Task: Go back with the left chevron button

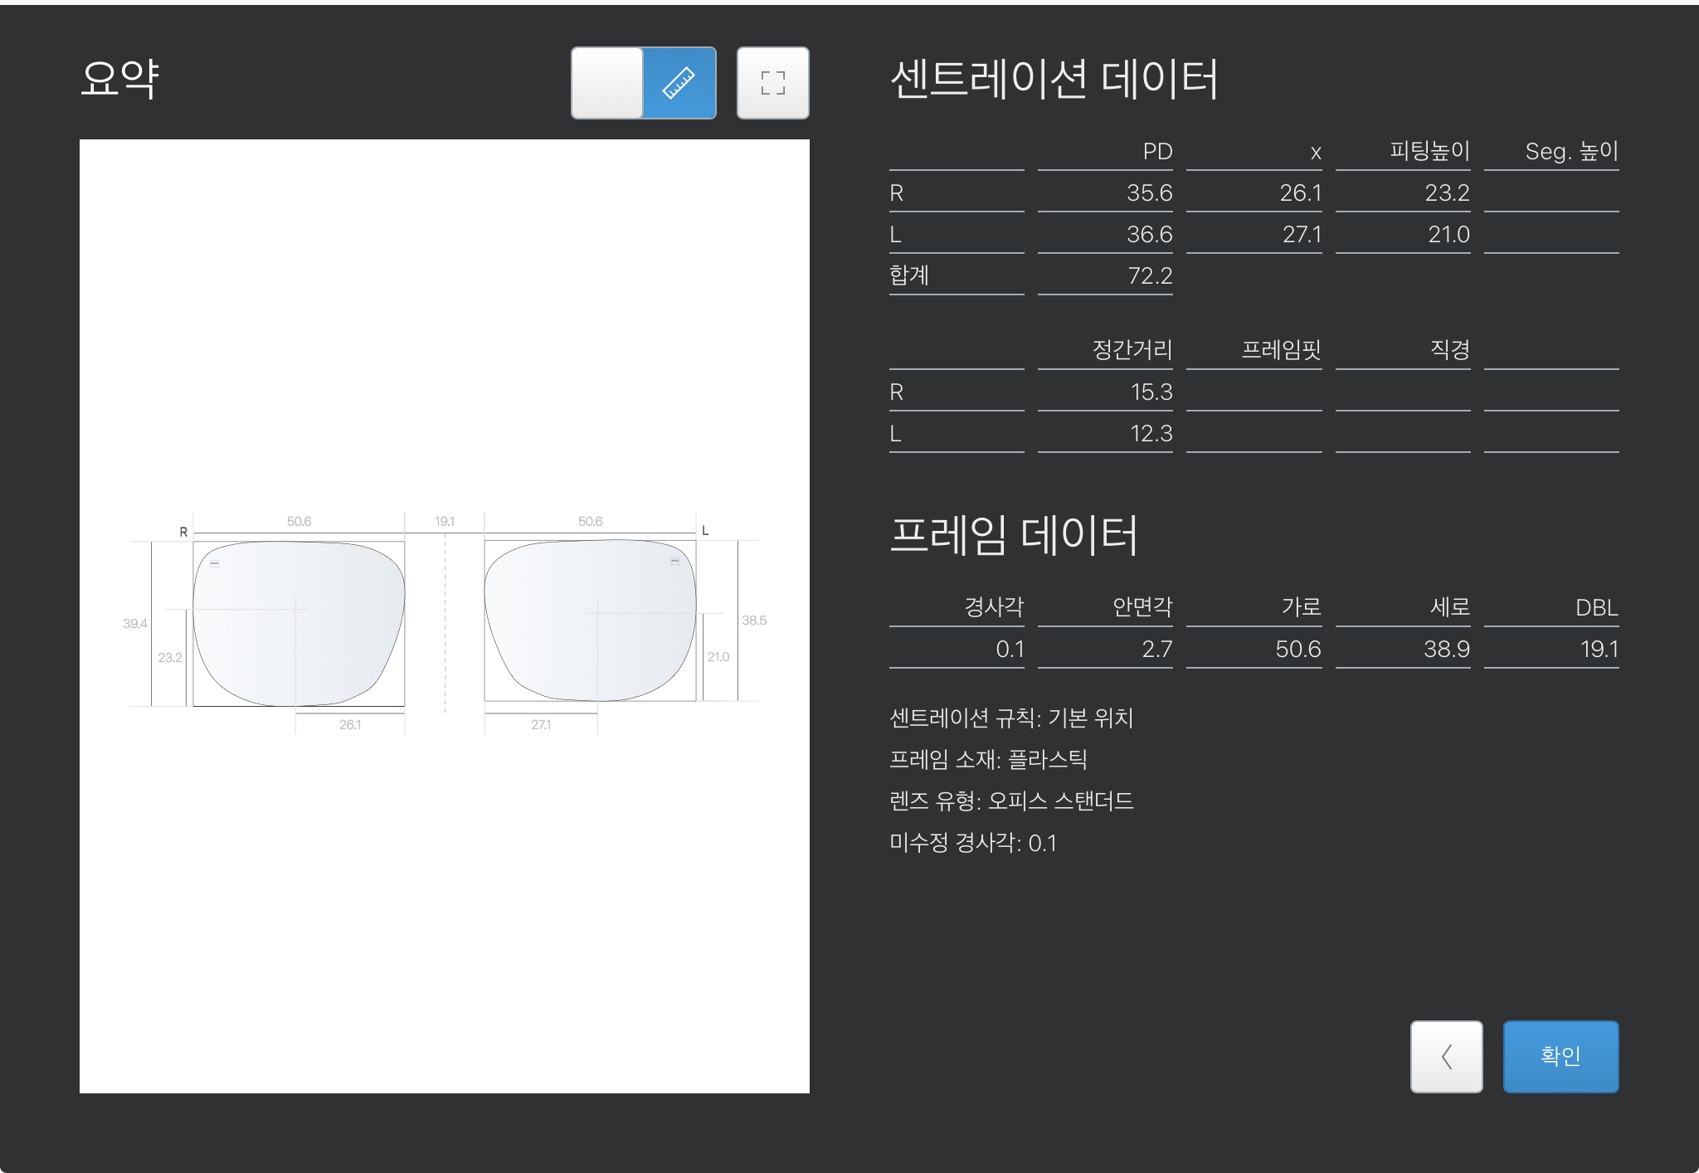Action: coord(1446,1056)
